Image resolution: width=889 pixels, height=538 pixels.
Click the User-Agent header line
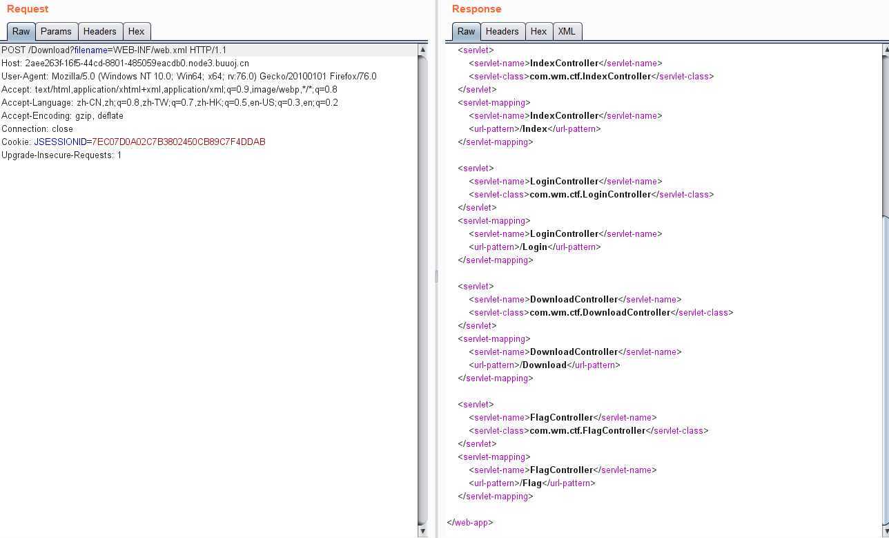(189, 77)
